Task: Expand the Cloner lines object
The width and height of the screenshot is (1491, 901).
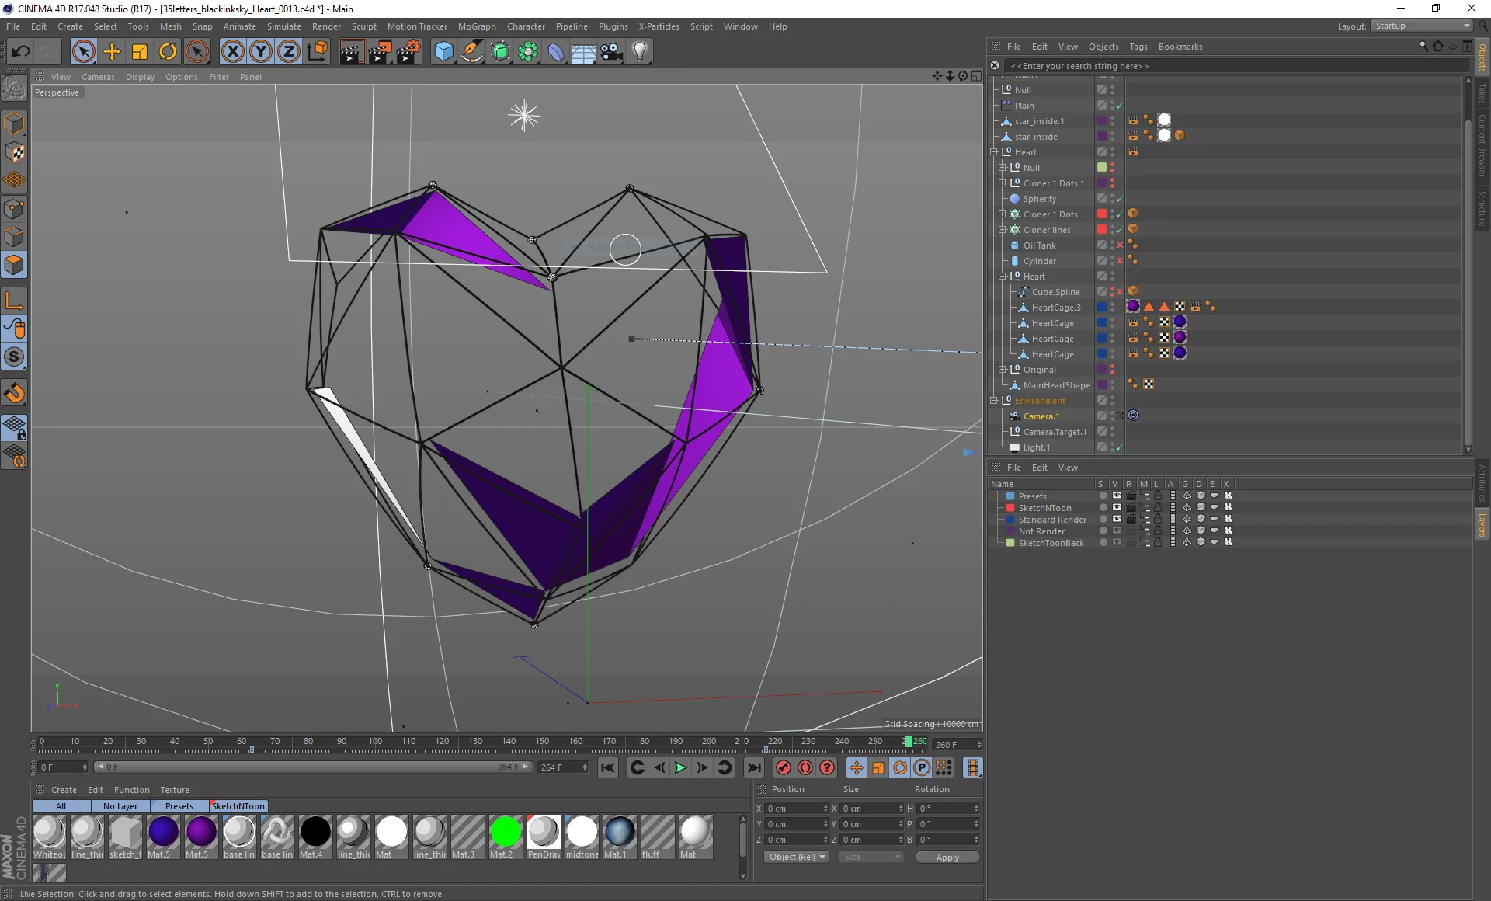Action: point(1002,230)
